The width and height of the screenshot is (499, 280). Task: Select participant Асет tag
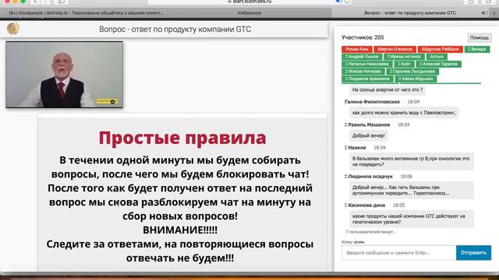[404, 64]
